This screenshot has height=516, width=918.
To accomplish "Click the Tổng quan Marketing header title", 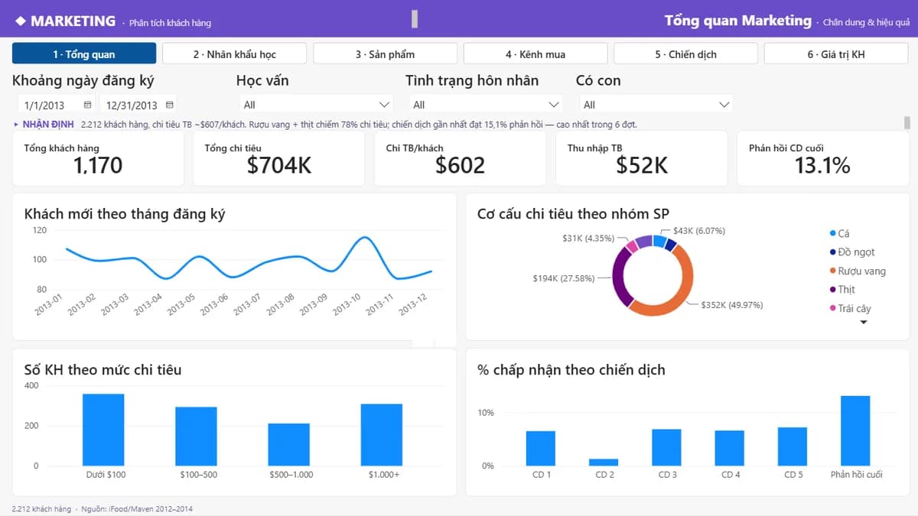I will [x=737, y=21].
